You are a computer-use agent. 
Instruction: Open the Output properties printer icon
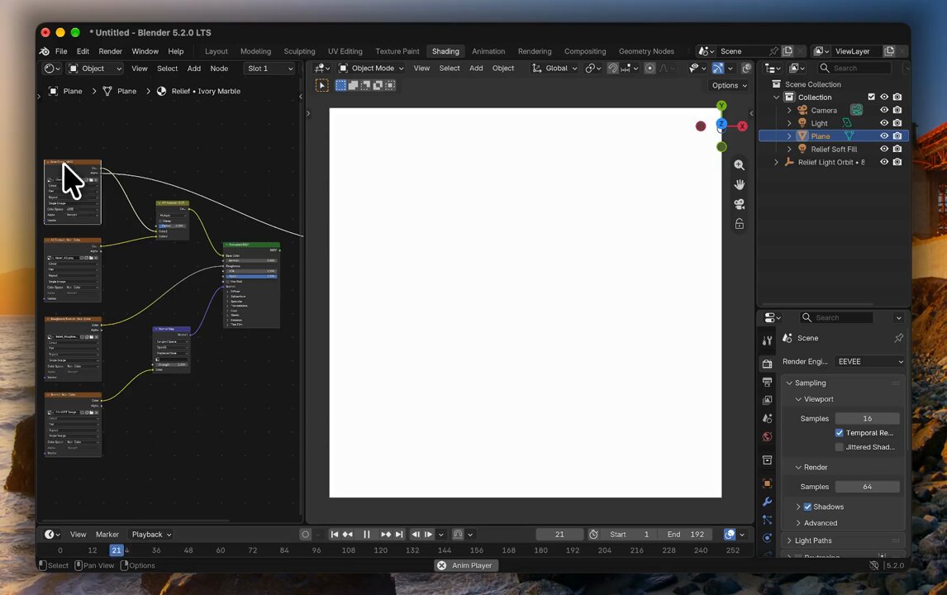click(x=767, y=382)
